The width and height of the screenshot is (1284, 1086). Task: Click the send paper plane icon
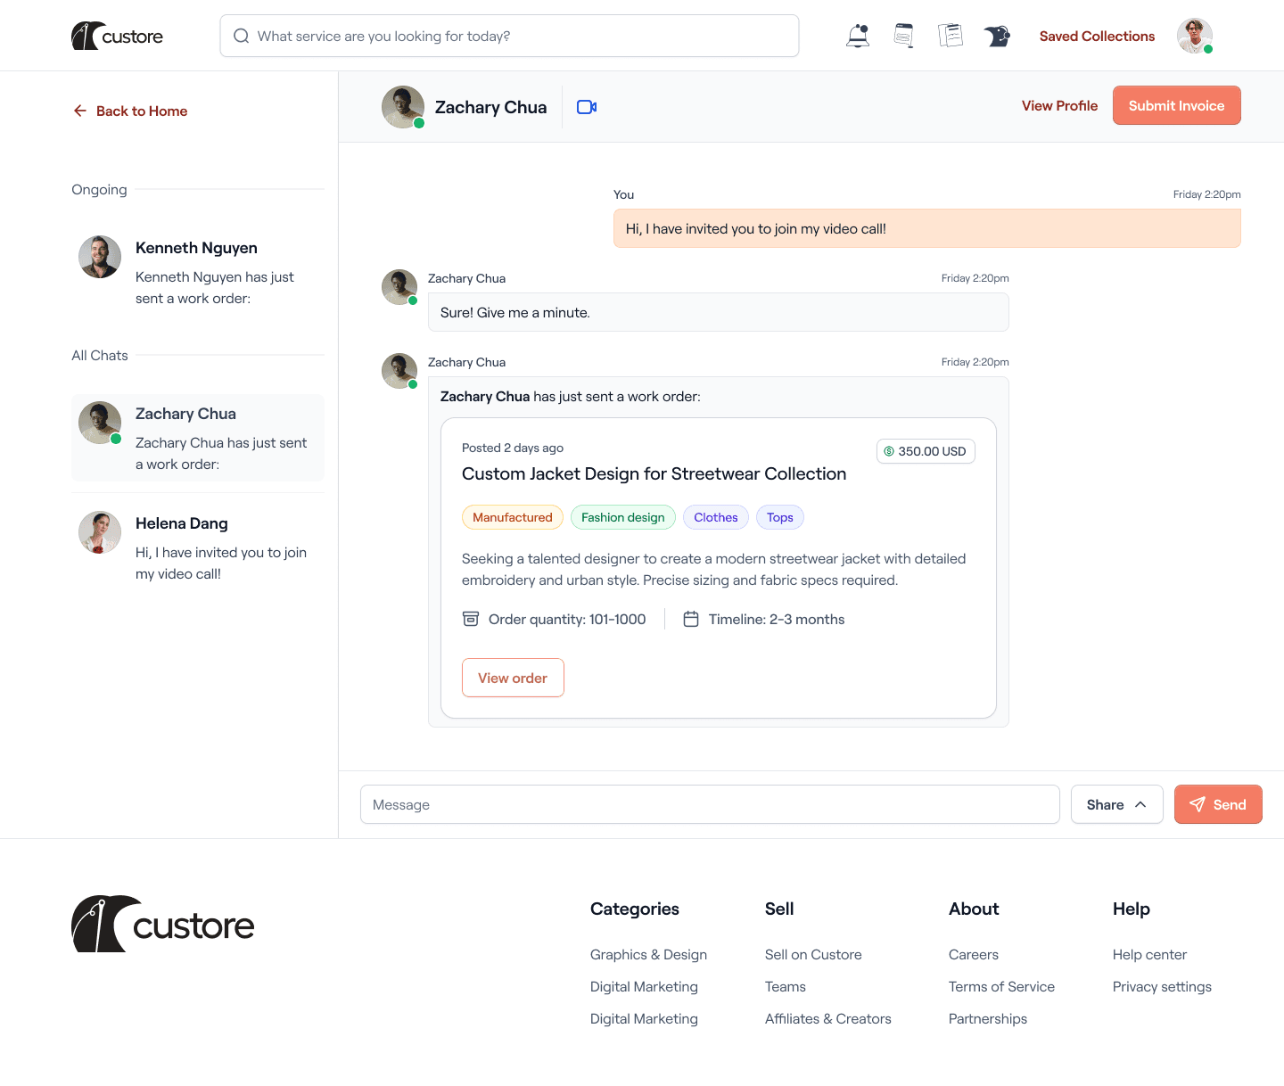point(1198,804)
